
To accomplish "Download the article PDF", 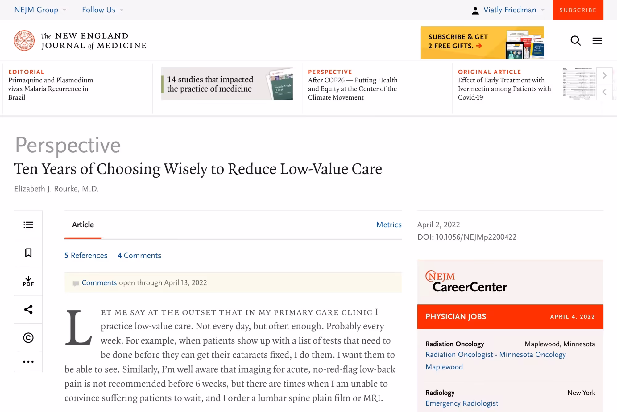I will (28, 281).
